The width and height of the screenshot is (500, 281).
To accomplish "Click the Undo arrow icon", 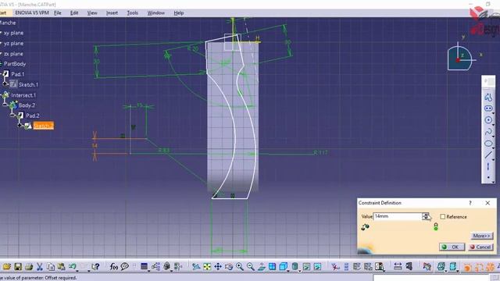I will pos(73,266).
